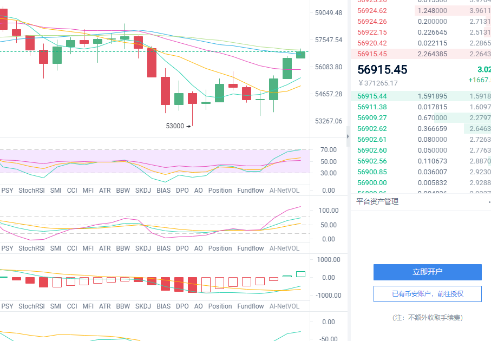Click the 平台资产管理 section heading
491x341 pixels.
coord(377,202)
